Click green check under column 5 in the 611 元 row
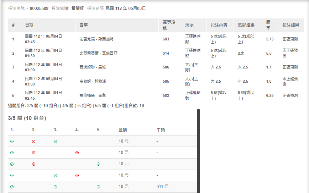The width and height of the screenshot is (309, 193). pyautogui.click(x=98, y=187)
